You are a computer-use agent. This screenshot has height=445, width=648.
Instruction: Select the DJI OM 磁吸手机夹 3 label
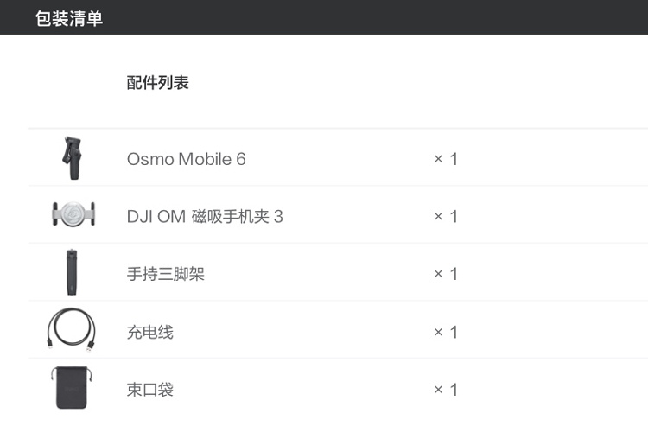(205, 216)
